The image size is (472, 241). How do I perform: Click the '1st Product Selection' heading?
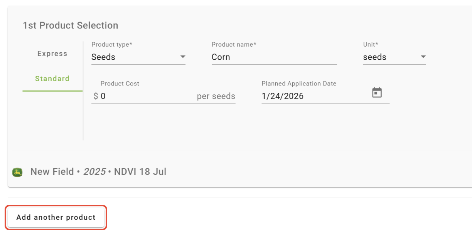tap(71, 25)
